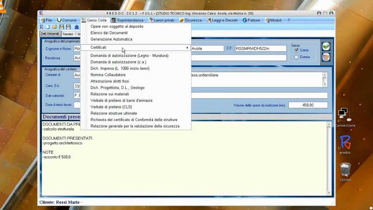
Task: Open the Cestino recycle bin
Action: point(345,172)
